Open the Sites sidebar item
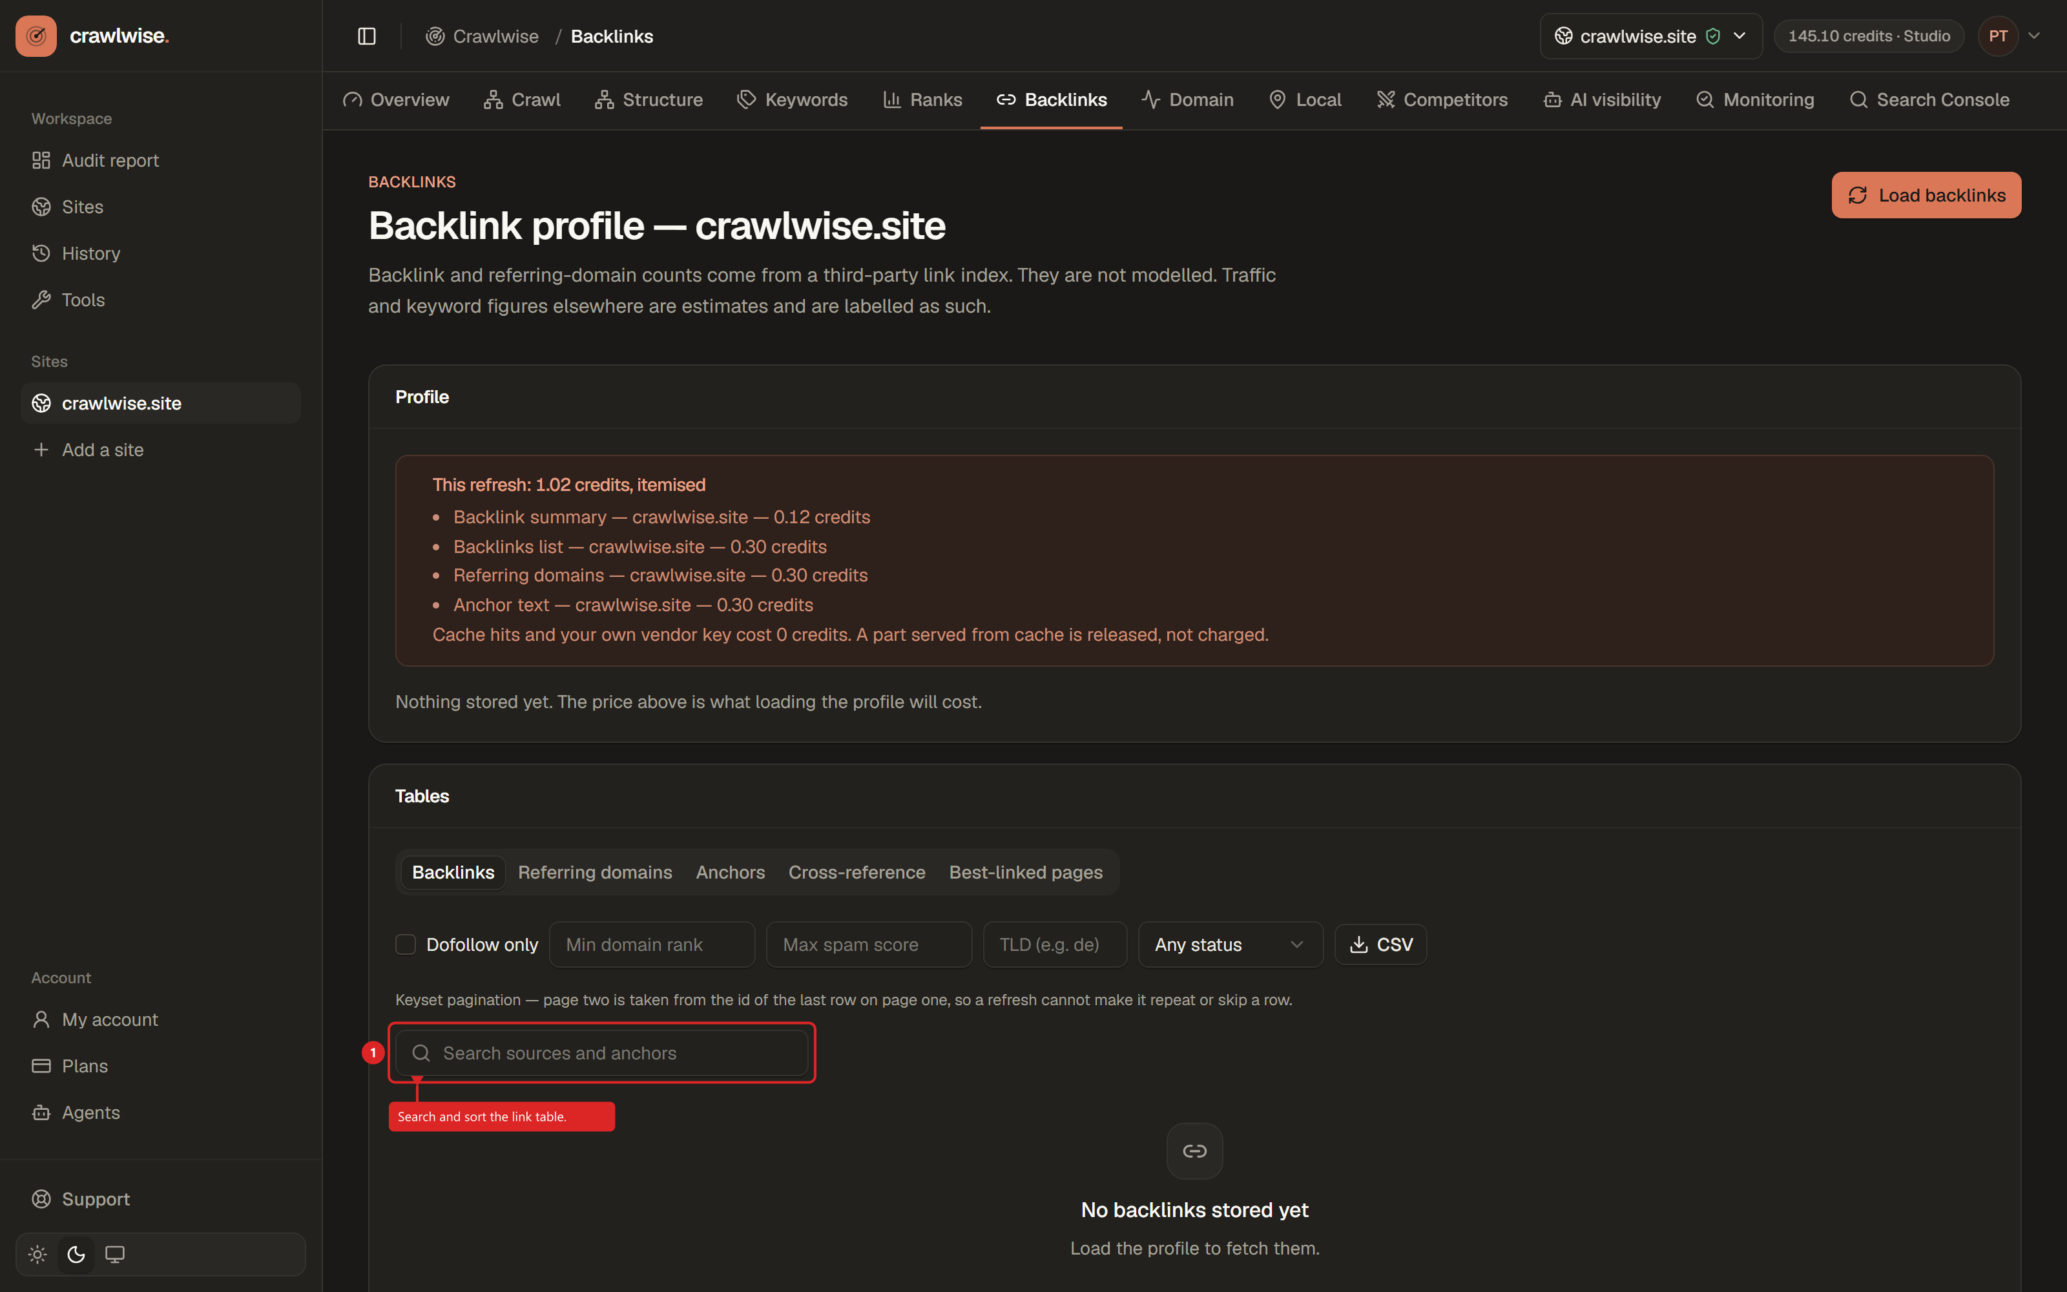 [161, 207]
